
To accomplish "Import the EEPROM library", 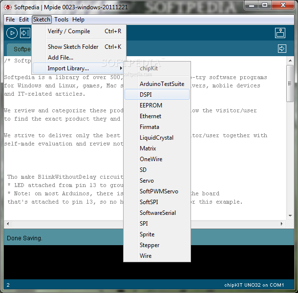I will click(x=157, y=105).
